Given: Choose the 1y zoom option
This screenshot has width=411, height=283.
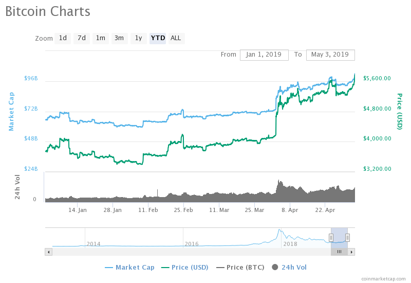Looking at the screenshot, I should (138, 38).
